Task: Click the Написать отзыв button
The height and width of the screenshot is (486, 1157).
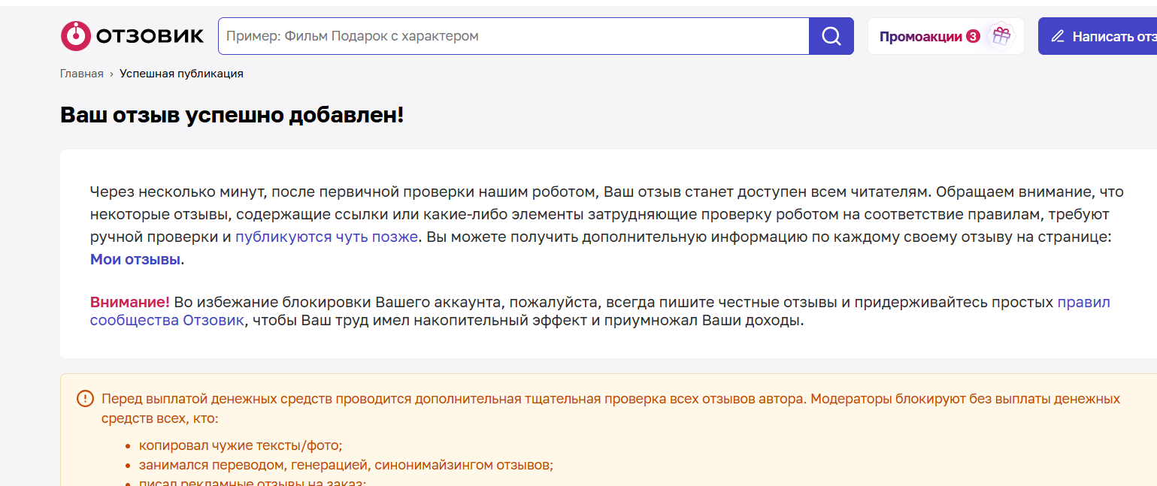Action: click(x=1098, y=36)
